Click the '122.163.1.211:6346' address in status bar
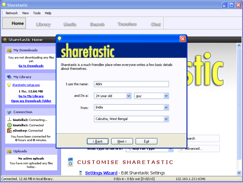 click(190, 179)
